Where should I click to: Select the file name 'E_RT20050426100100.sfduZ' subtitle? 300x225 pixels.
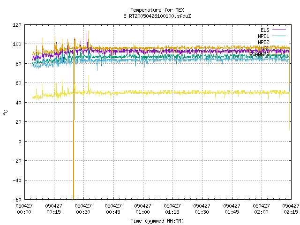[x=157, y=16]
